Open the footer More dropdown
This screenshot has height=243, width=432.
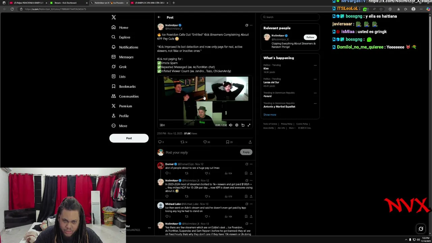pos(292,128)
